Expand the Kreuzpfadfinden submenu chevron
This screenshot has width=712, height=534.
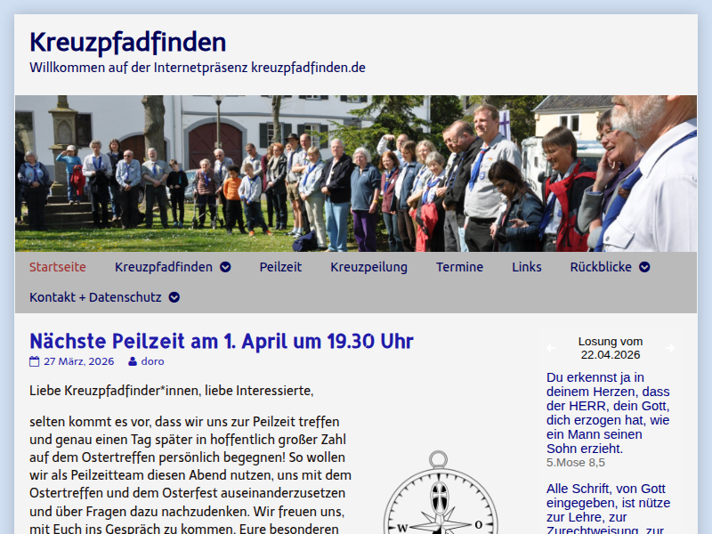[x=225, y=267]
